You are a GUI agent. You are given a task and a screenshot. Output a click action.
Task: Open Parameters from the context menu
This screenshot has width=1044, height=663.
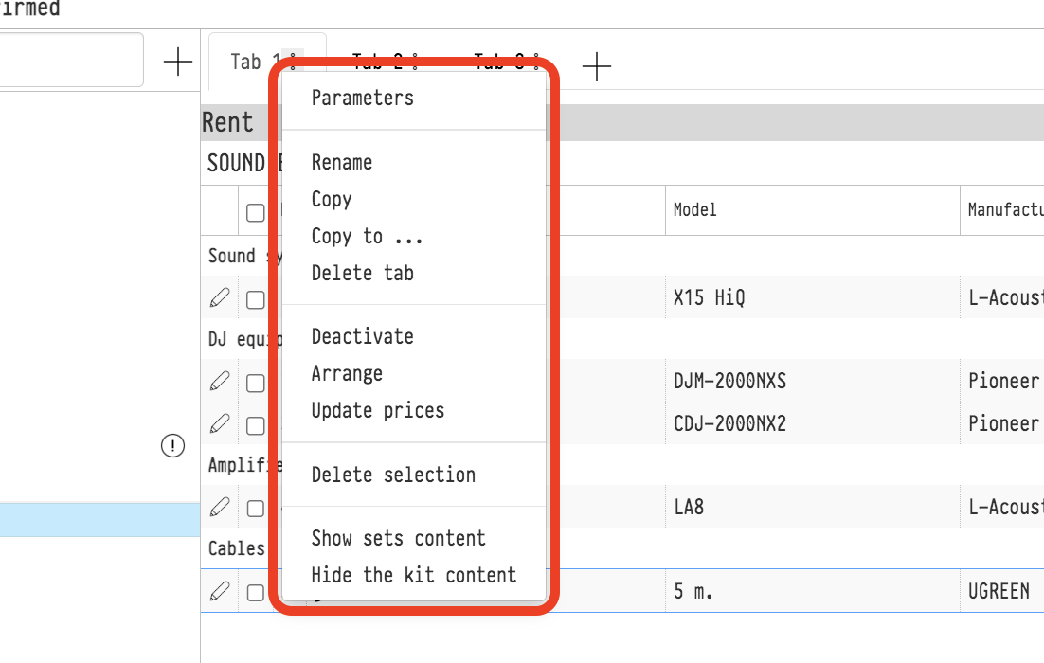(362, 98)
